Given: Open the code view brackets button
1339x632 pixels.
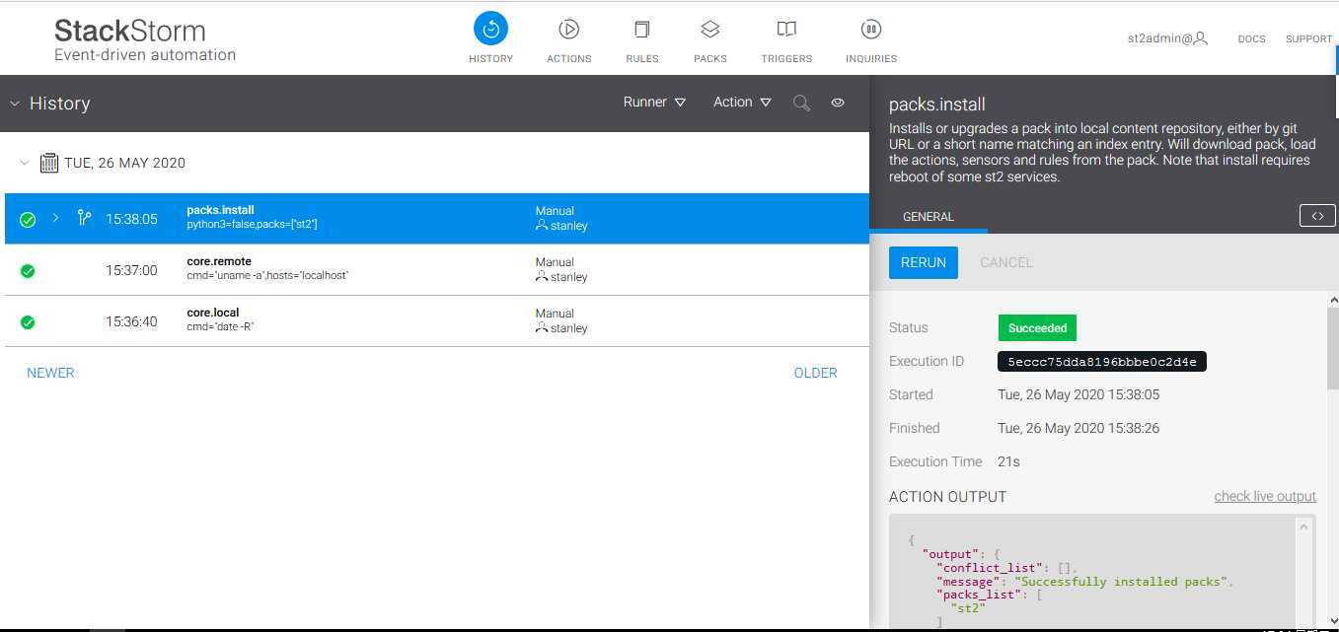Looking at the screenshot, I should tap(1317, 216).
